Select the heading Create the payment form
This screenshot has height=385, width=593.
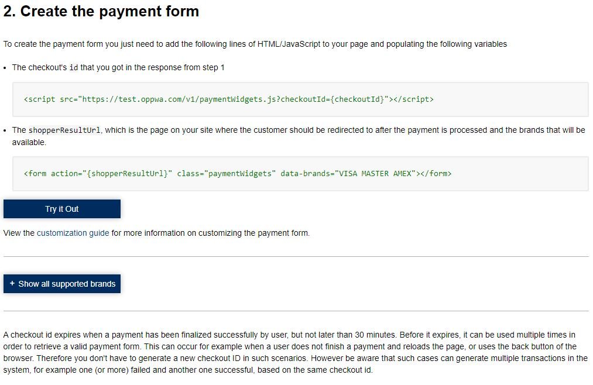coord(101,11)
